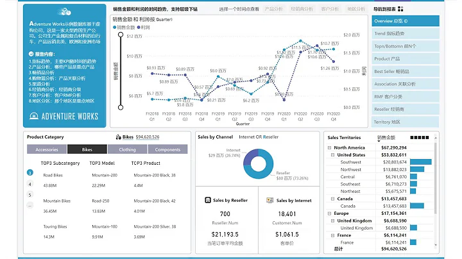
Task: Click the 销售金额 legend color dot
Action: coord(115,28)
